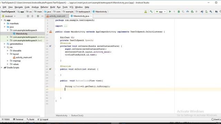Expand the values folder

8,64
